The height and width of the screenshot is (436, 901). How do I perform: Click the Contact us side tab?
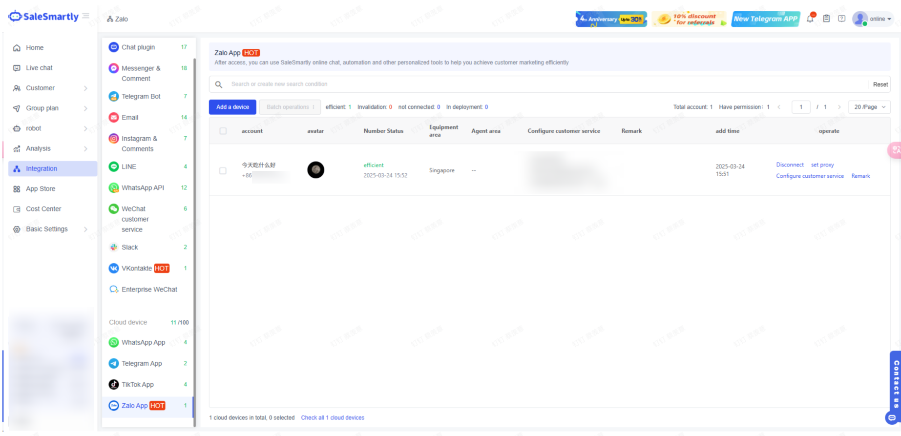(896, 383)
